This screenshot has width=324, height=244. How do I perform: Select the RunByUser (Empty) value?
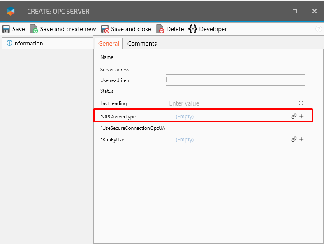point(185,140)
